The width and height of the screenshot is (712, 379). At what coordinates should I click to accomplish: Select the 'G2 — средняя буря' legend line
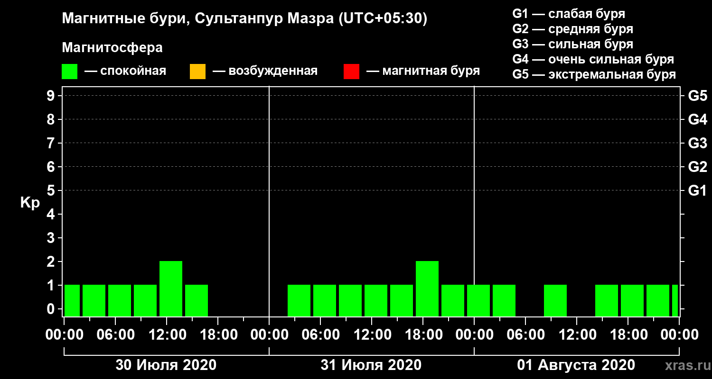[572, 29]
